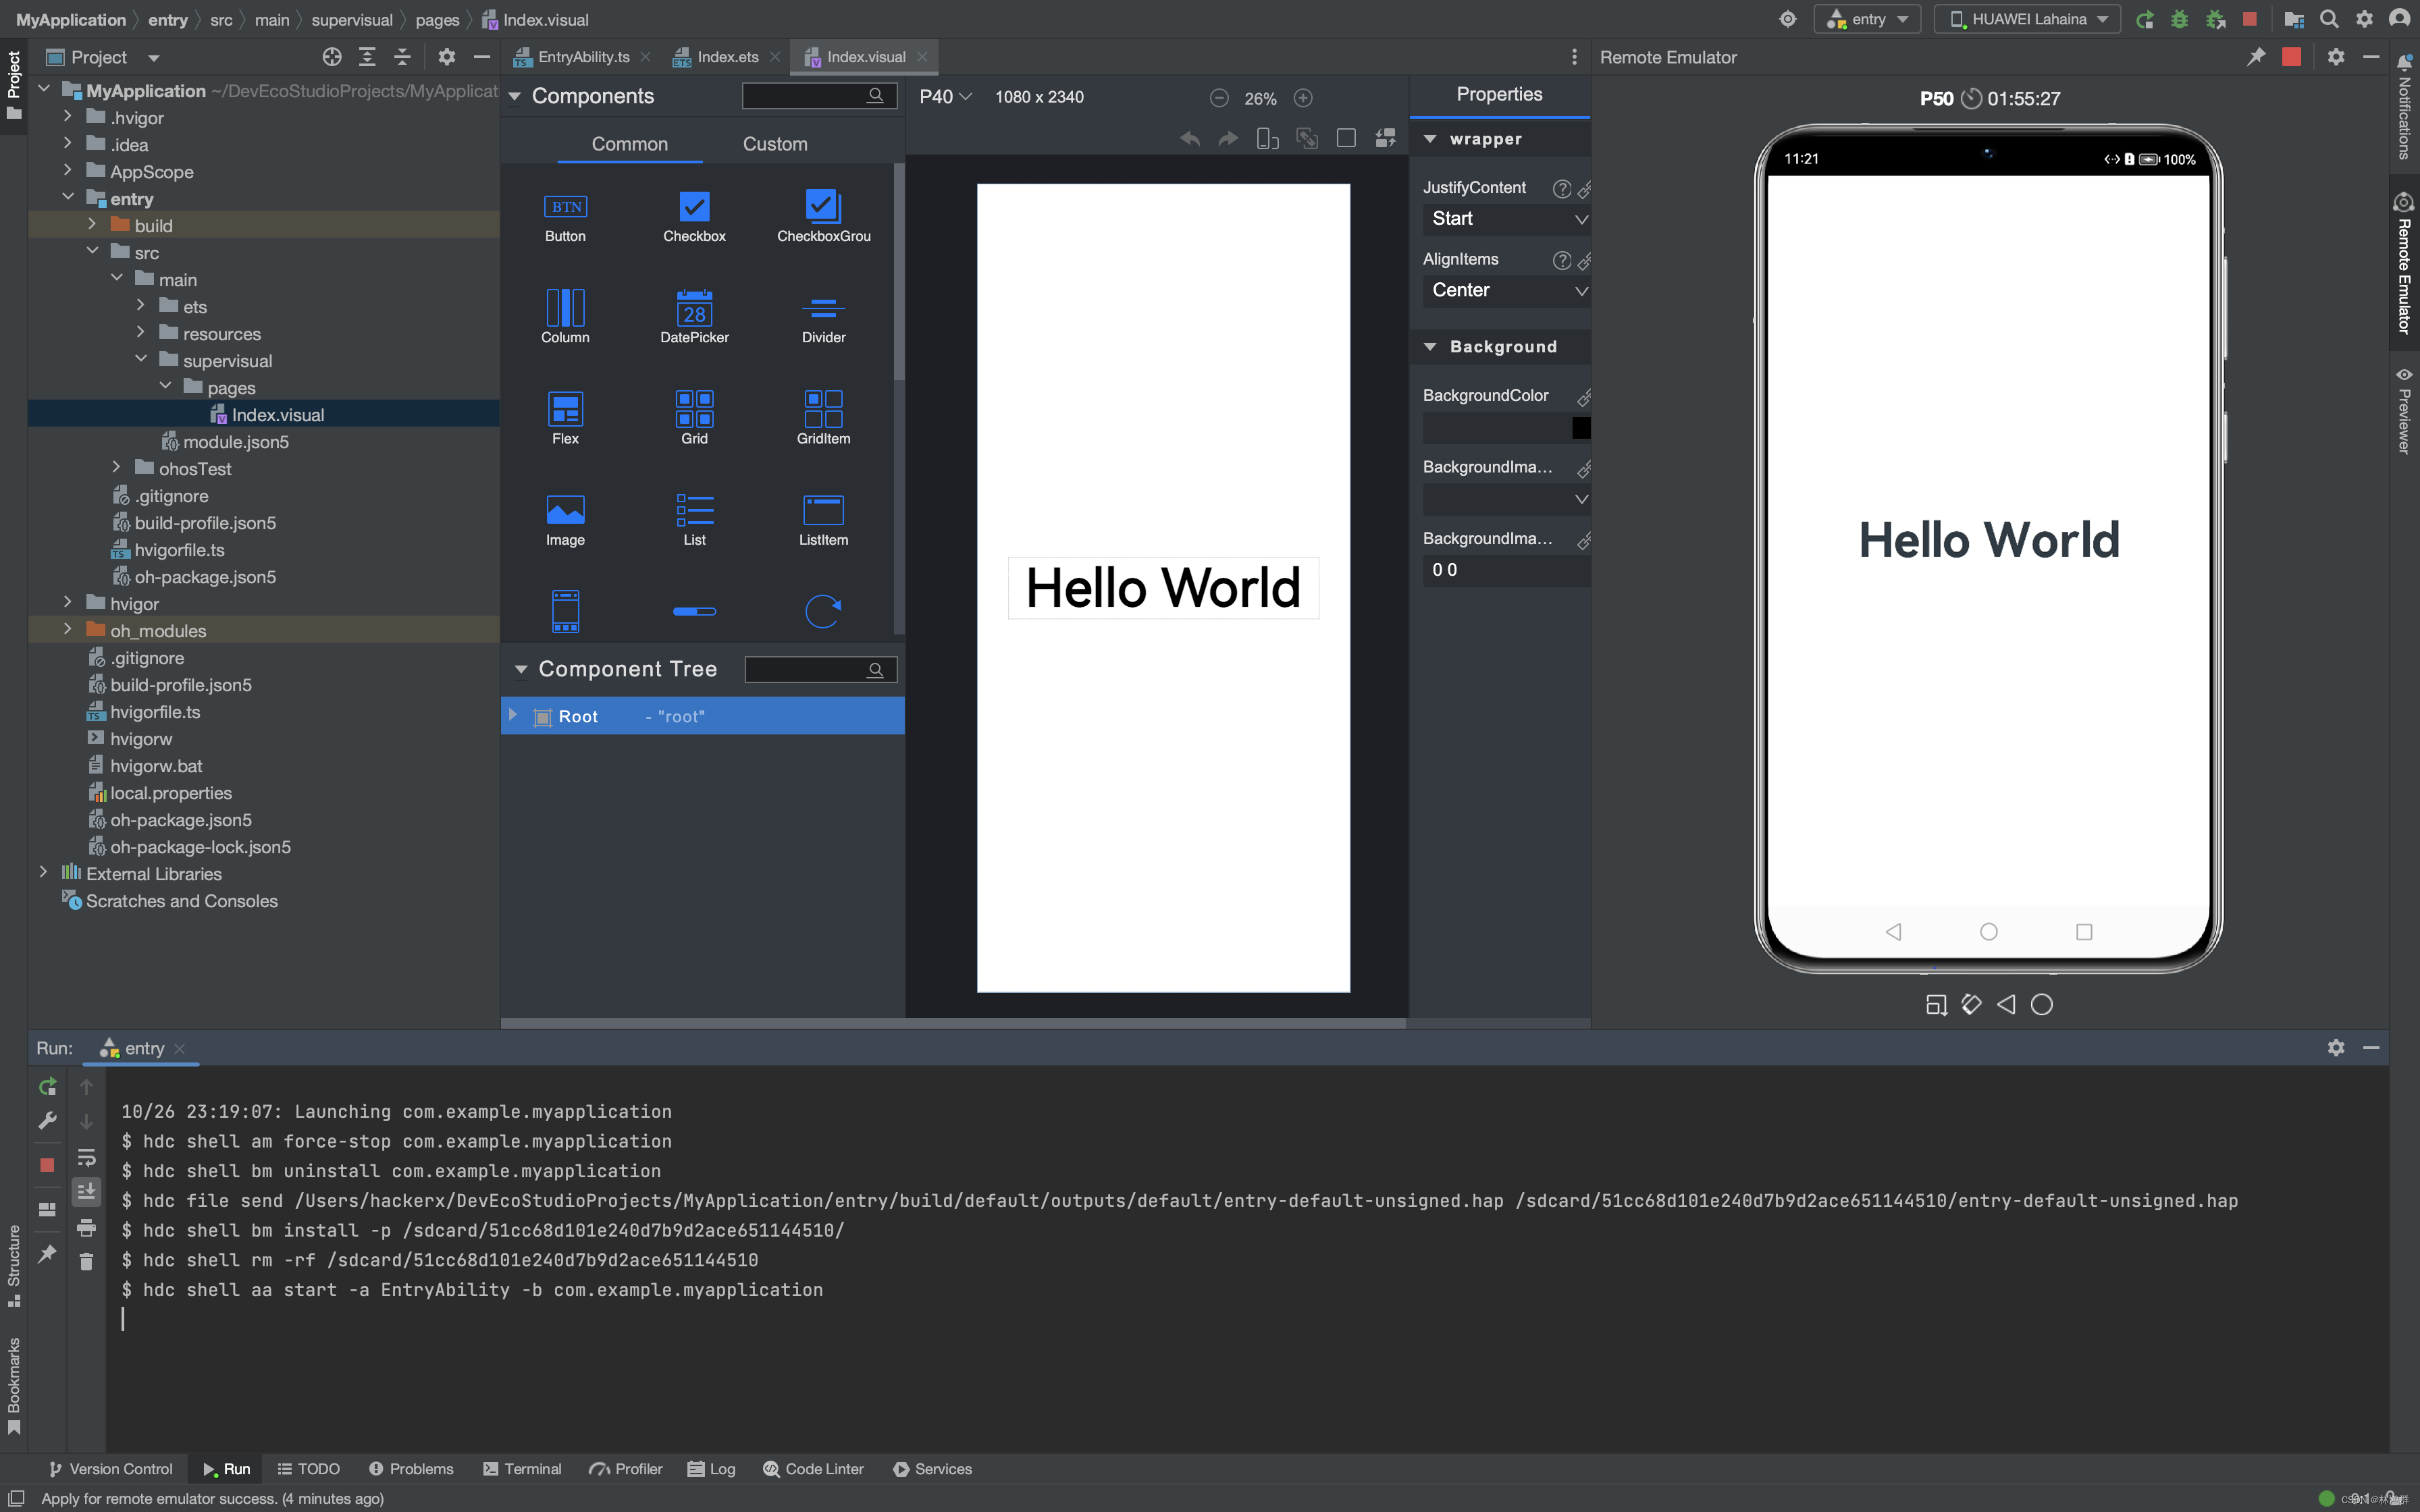Expand the Root node in Component Tree
Viewport: 2420px width, 1512px height.
pyautogui.click(x=513, y=715)
